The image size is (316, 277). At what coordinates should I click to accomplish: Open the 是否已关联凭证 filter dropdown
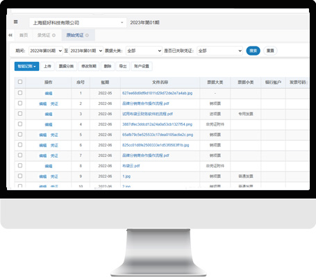(219, 51)
